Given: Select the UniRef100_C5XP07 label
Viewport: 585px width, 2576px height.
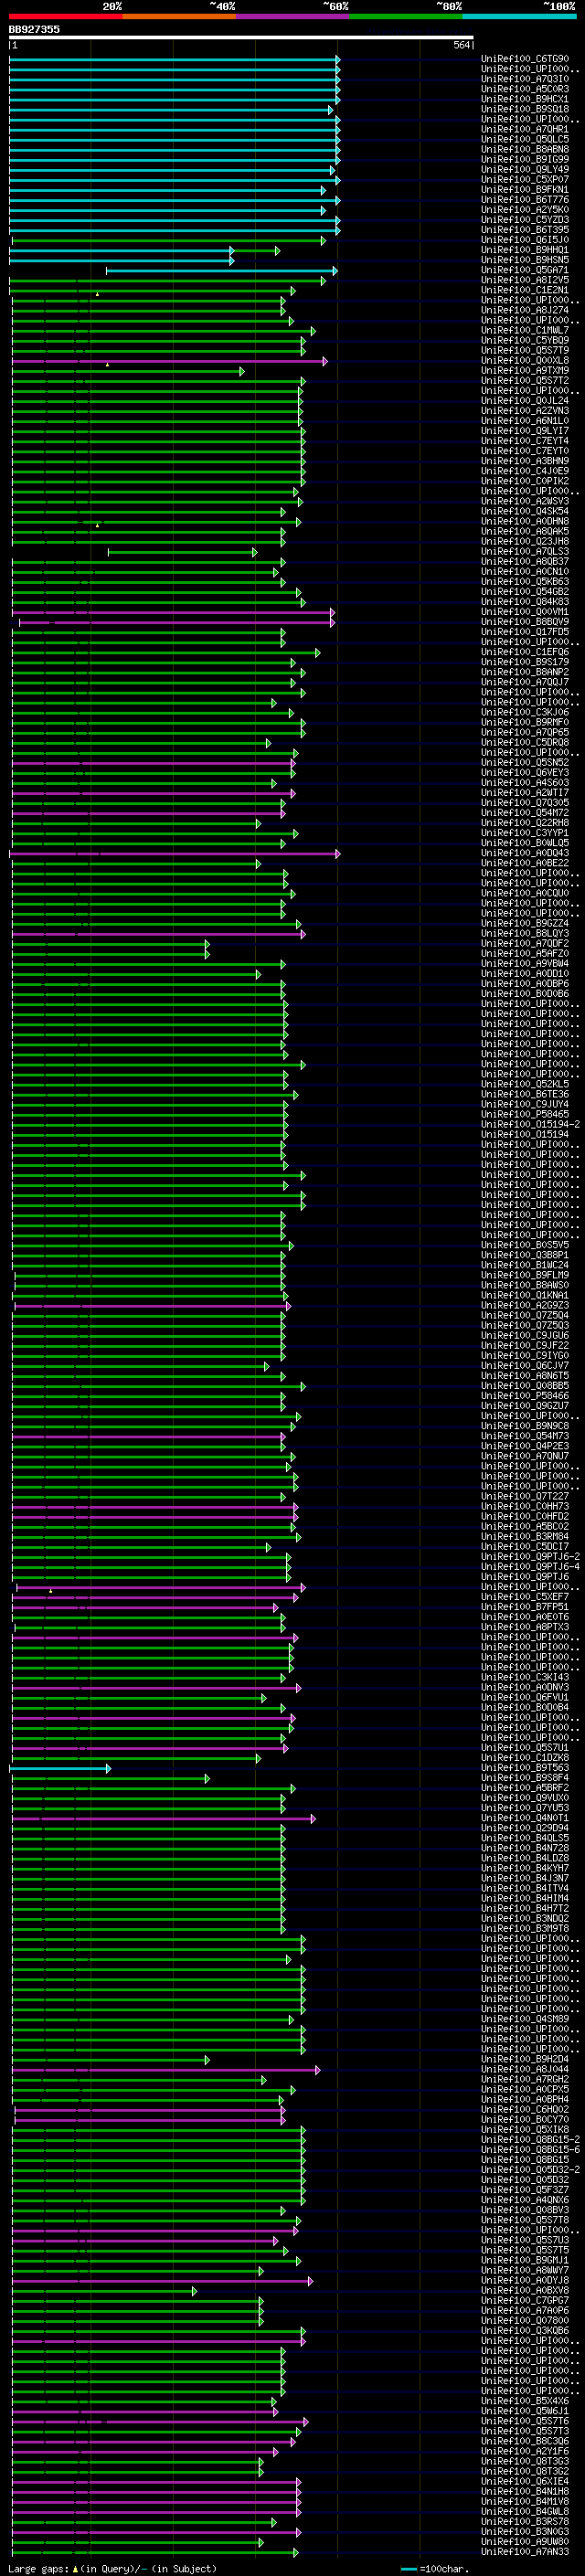Looking at the screenshot, I should [525, 179].
